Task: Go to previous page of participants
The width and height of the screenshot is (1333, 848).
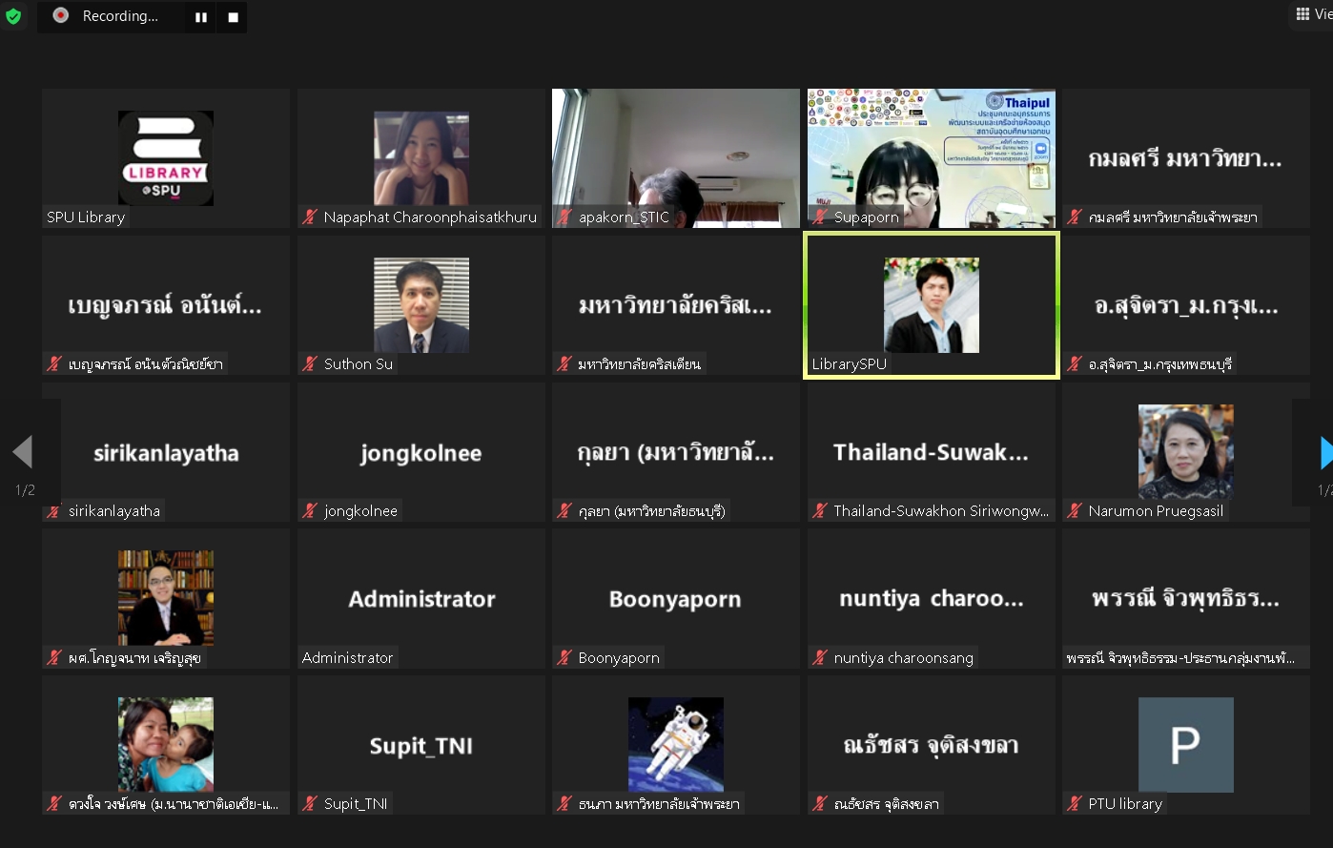Action: pos(23,453)
